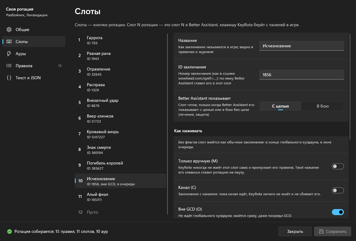Select slot 6 Веер клинков
Image resolution: width=356 pixels, height=241 pixels.
point(121,118)
